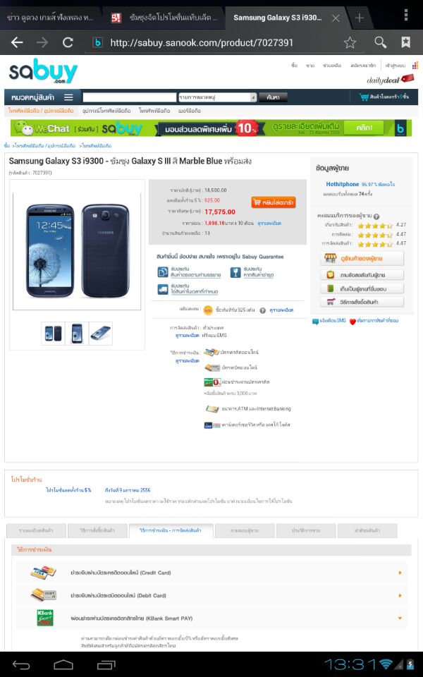The height and width of the screenshot is (677, 423).
Task: Expand the product categories hamburger menu
Action: pyautogui.click(x=68, y=97)
